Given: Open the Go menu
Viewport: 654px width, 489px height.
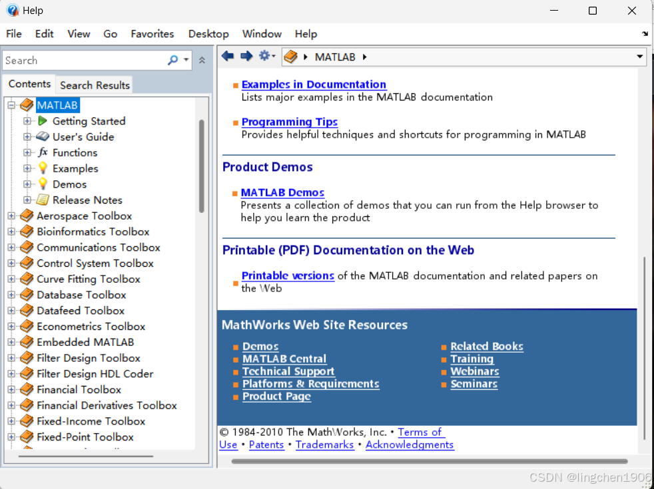Looking at the screenshot, I should pos(110,34).
